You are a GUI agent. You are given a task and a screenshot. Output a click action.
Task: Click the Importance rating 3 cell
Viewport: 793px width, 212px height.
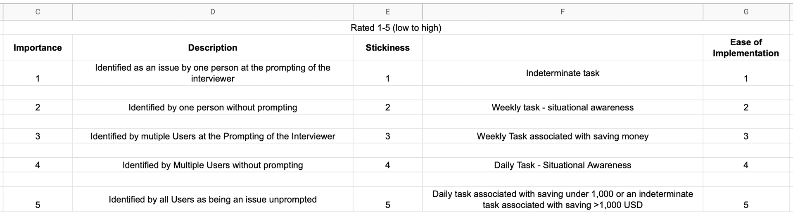(38, 136)
